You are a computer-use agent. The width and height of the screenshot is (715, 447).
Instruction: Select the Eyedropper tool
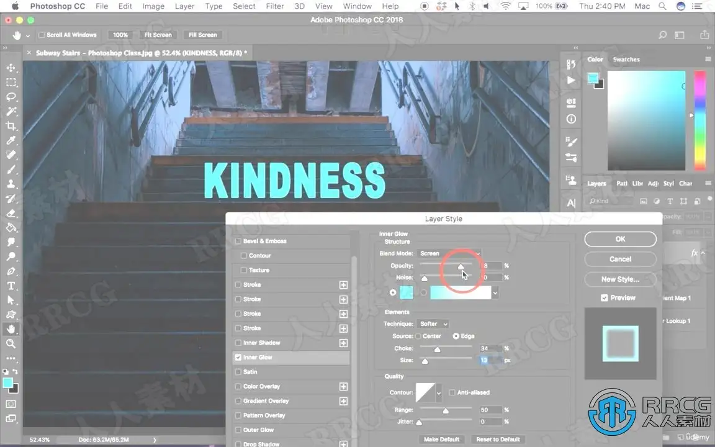11,140
